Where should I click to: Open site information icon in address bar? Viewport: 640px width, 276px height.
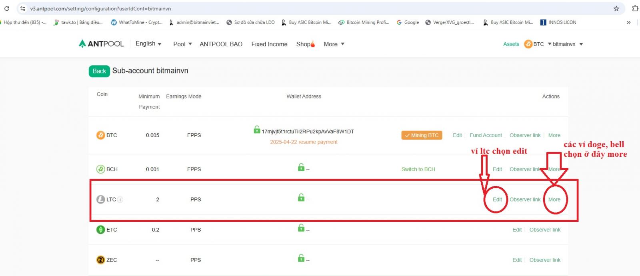coord(23,8)
